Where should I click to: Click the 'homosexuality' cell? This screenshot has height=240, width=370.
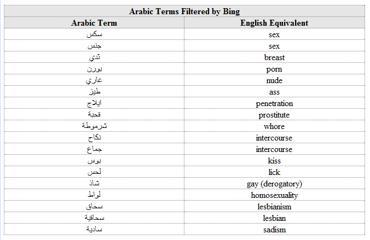pyautogui.click(x=274, y=195)
